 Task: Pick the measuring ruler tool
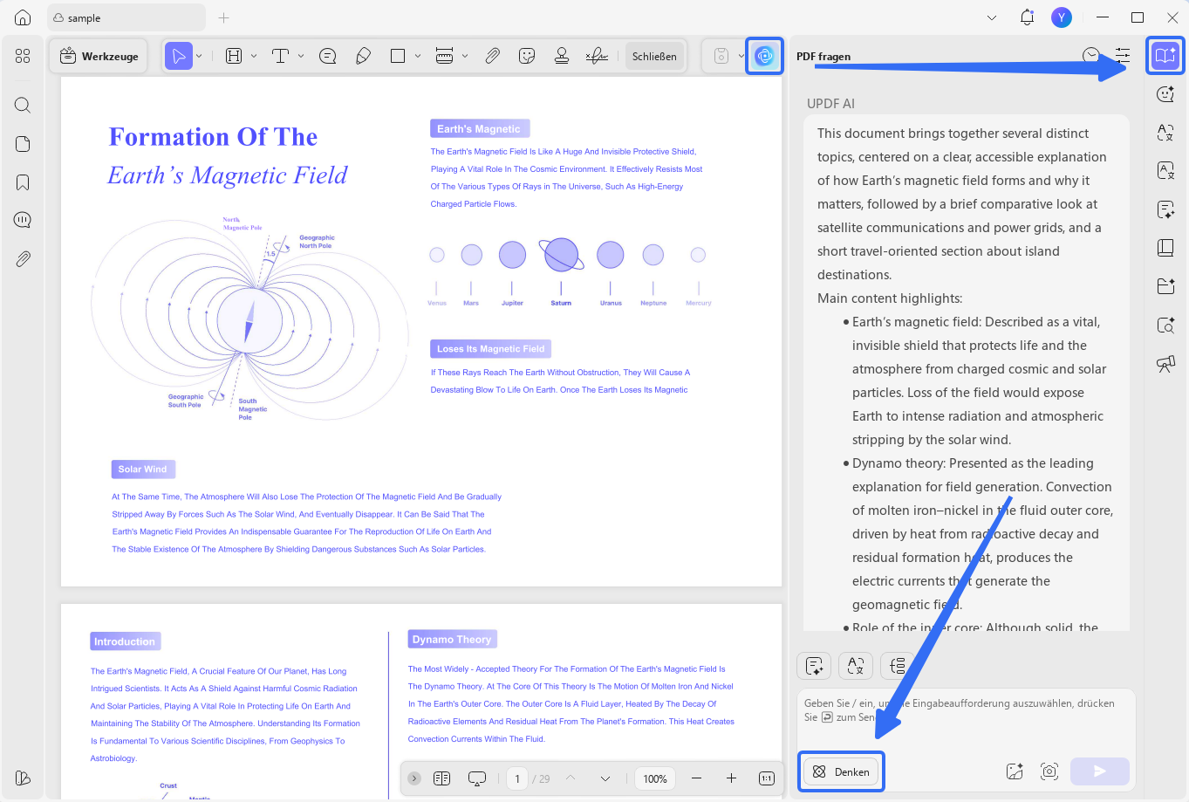coord(444,56)
